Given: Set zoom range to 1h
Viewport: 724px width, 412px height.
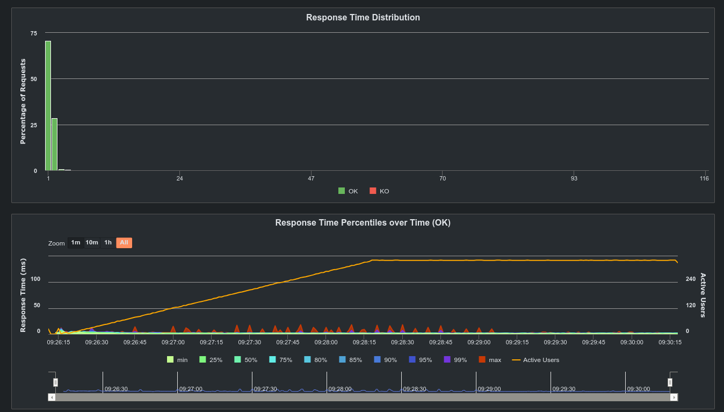Looking at the screenshot, I should 108,243.
